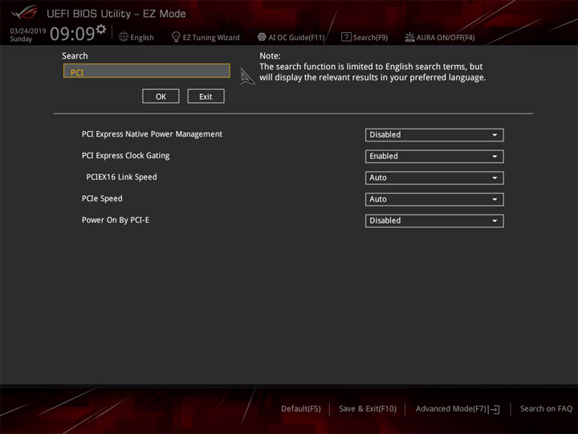Click Save & Exit(F10)
Image resolution: width=578 pixels, height=434 pixels.
click(x=368, y=408)
